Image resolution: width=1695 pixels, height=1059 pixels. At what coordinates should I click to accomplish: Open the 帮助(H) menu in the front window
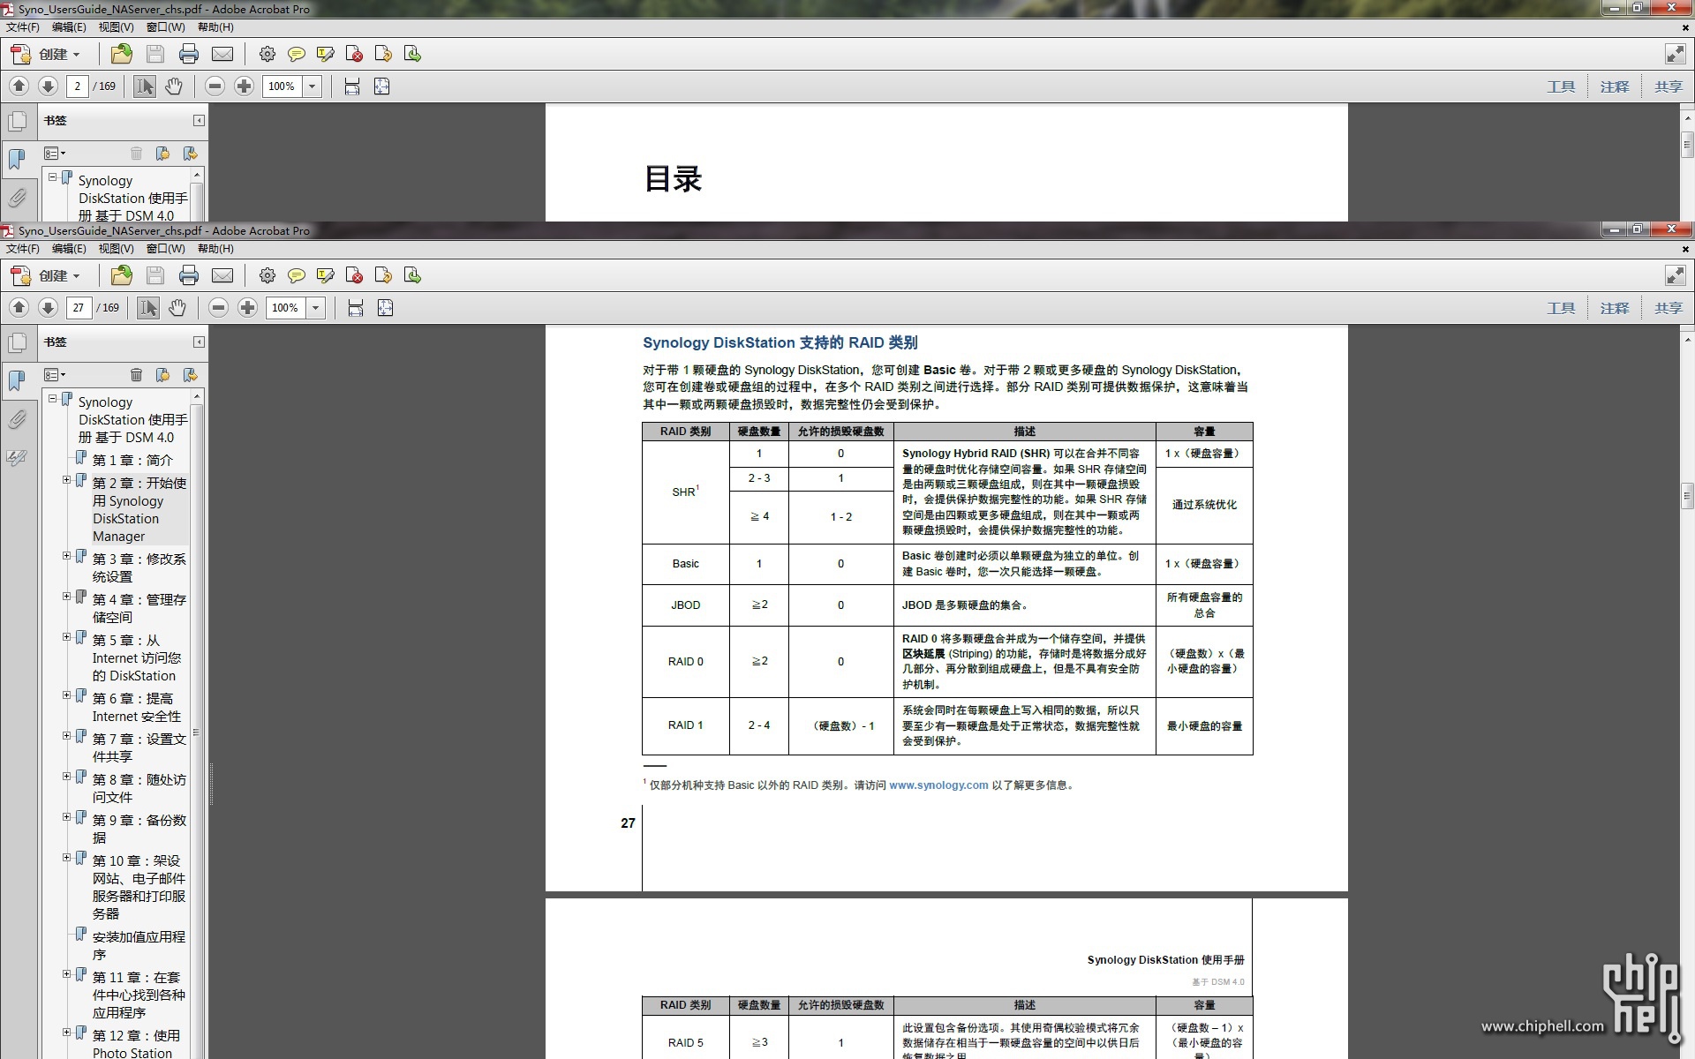[x=215, y=249]
